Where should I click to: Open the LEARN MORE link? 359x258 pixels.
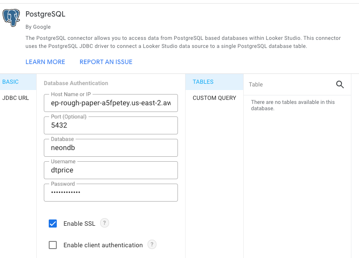(x=45, y=62)
